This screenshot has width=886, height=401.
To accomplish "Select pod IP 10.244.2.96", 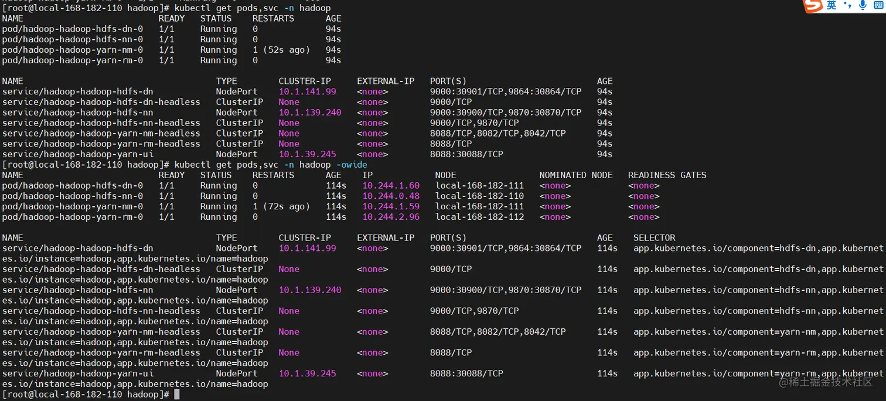I will click(x=391, y=217).
